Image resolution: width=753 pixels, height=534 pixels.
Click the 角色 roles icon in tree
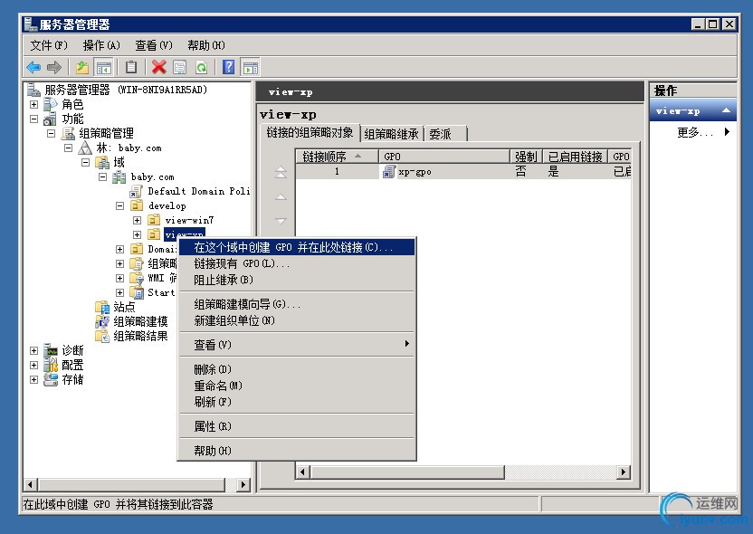[x=51, y=104]
